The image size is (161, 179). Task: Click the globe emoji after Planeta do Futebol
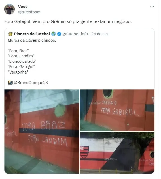click(x=53, y=34)
